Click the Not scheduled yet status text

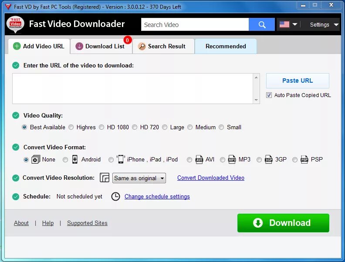(79, 197)
